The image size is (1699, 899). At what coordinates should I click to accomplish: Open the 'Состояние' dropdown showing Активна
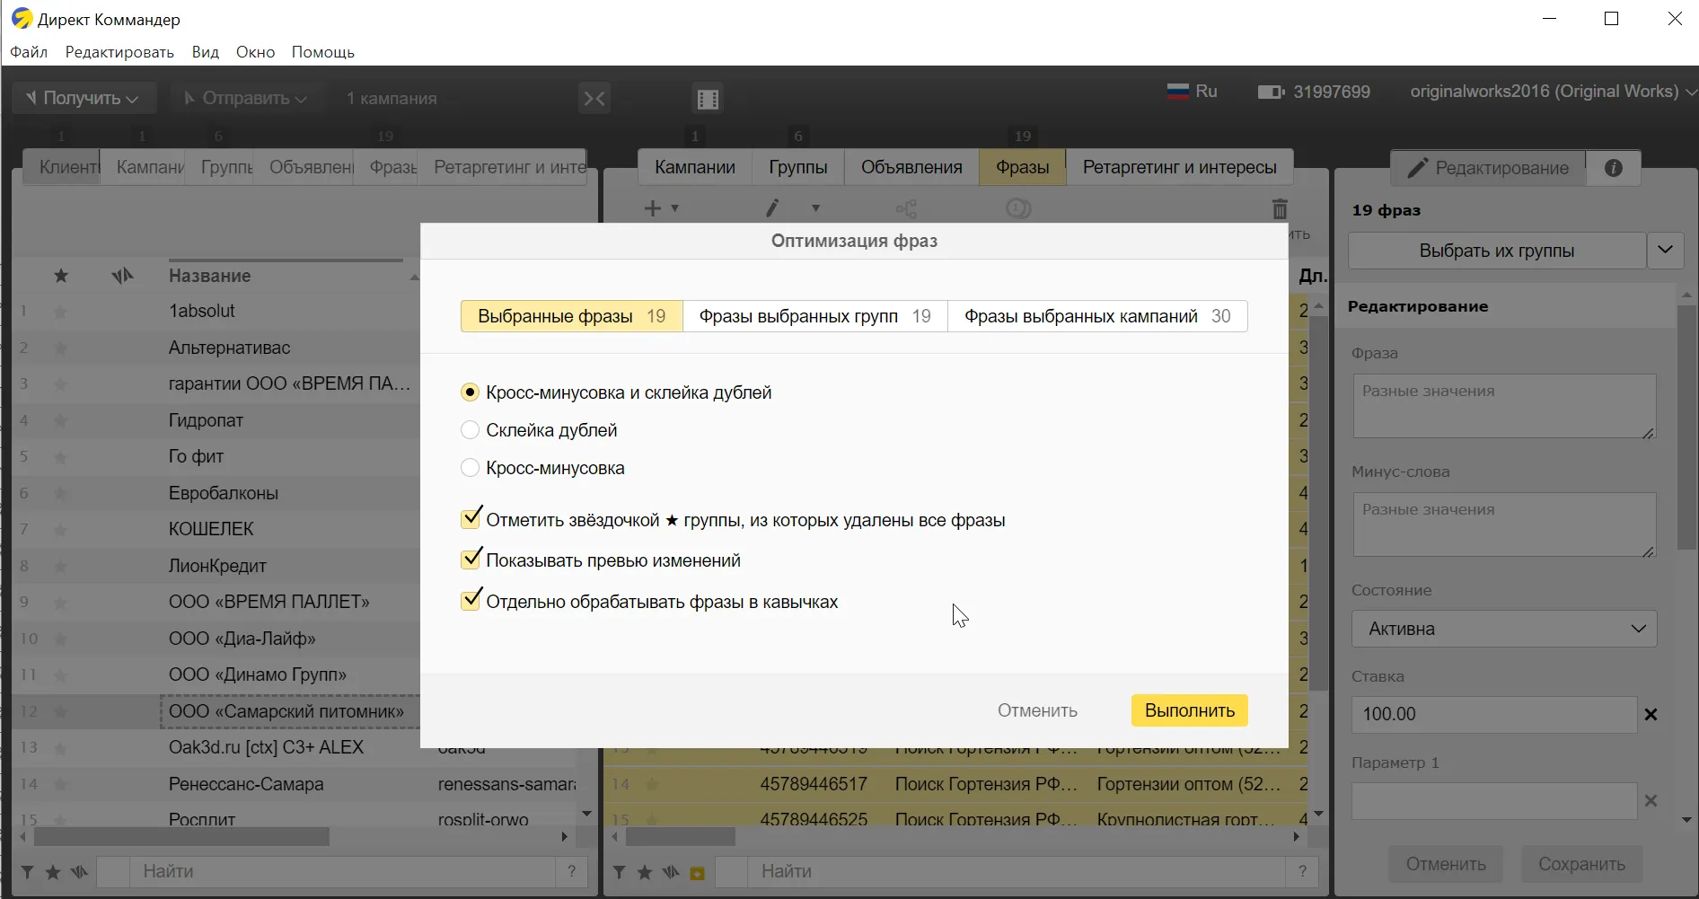tap(1504, 629)
